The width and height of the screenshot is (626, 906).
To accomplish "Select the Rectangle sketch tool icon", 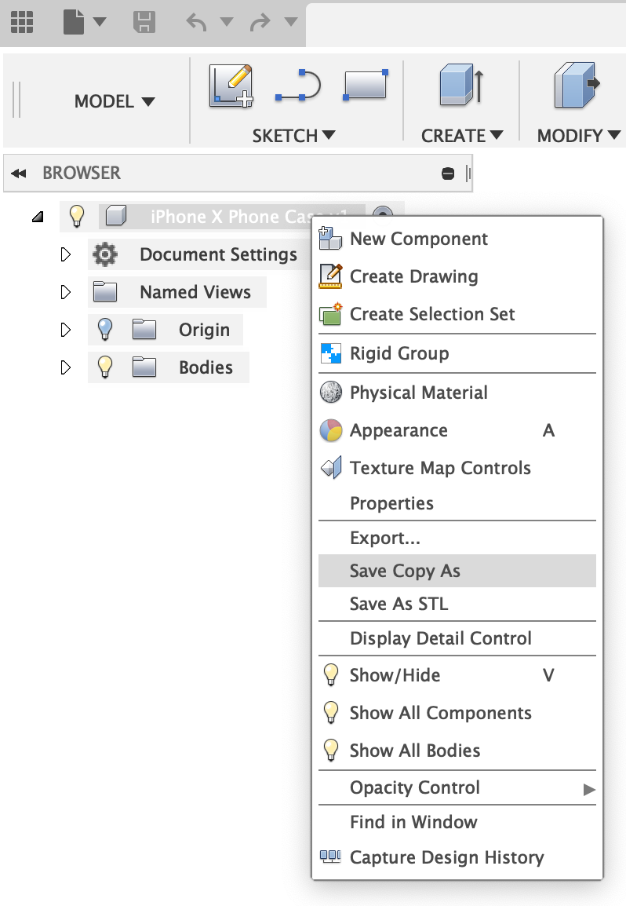I will point(365,85).
